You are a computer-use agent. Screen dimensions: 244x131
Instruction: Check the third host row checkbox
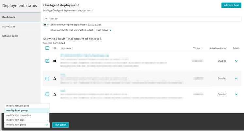(47, 94)
